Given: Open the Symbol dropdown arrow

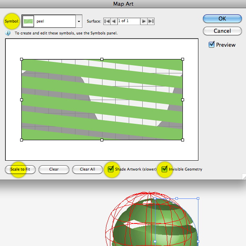Looking at the screenshot, I should 79,21.
